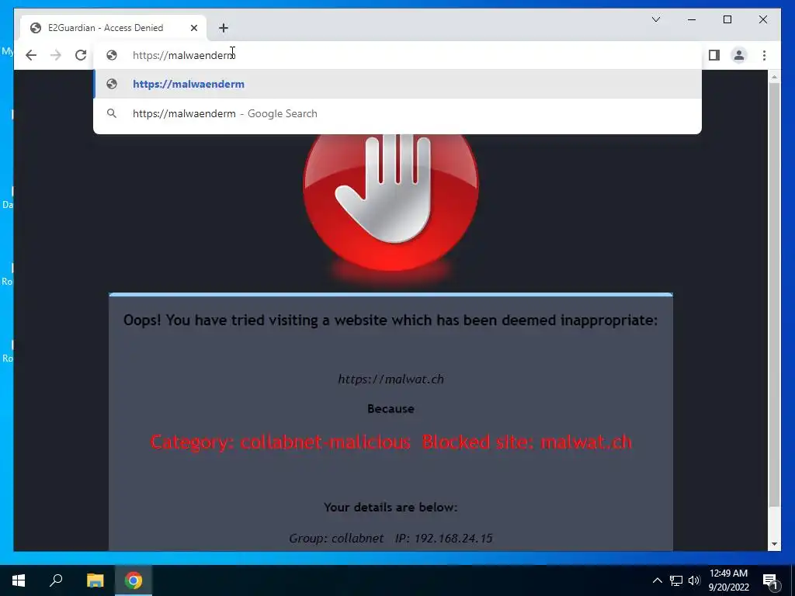This screenshot has width=795, height=596.
Task: Open the taskbar clock showing 12:49 AM
Action: [728, 580]
